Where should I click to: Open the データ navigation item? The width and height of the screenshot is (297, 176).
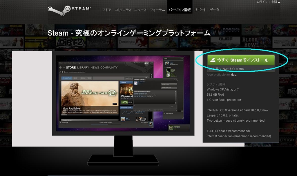pos(214,10)
